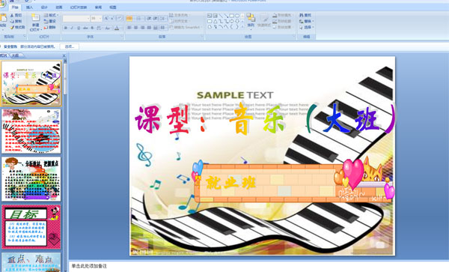This screenshot has width=449, height=272.
Task: Click the New Slide (新建幻灯片) button
Action: coord(35,22)
